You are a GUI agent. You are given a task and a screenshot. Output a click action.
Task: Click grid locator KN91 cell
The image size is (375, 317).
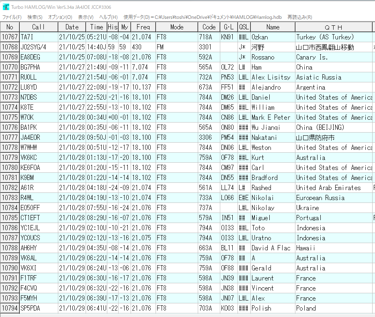229,37
